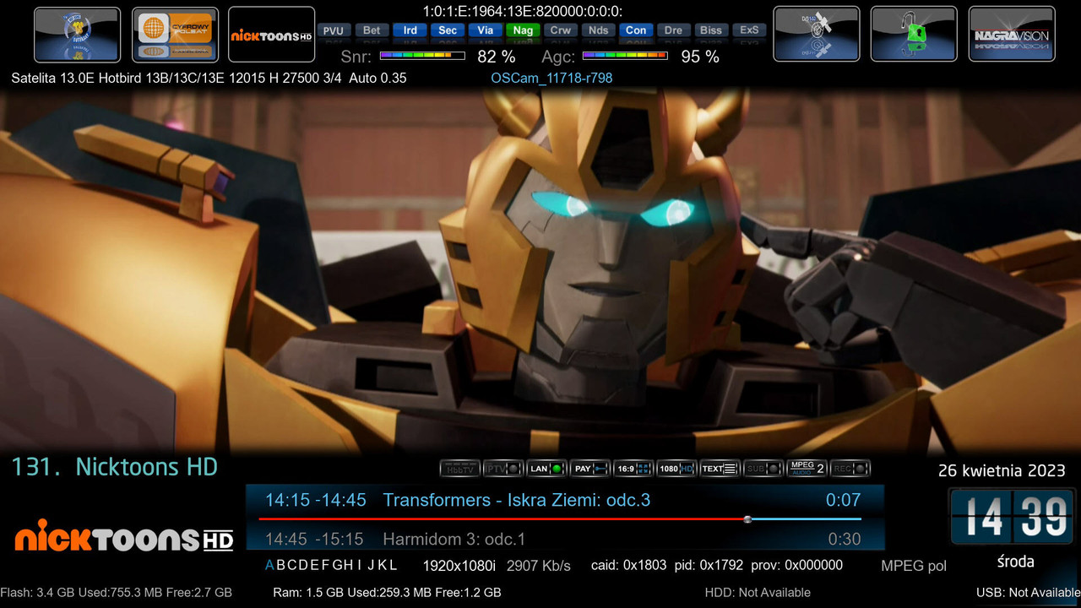Click the IPTV status indicator
The image size is (1081, 608).
coord(503,469)
